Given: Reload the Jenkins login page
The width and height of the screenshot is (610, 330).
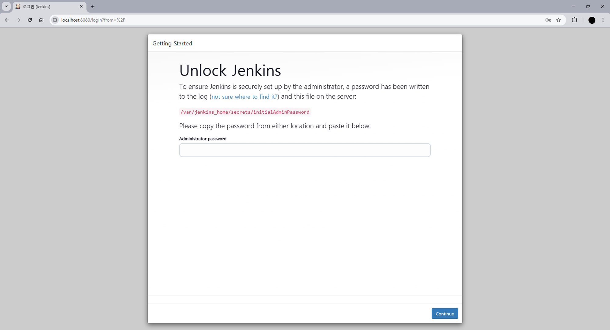Looking at the screenshot, I should pyautogui.click(x=30, y=20).
